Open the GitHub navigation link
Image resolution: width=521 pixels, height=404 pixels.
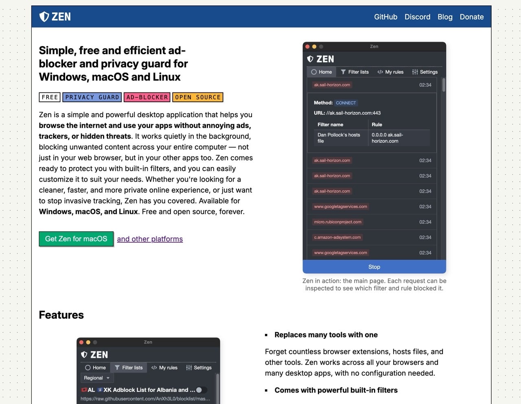click(385, 17)
